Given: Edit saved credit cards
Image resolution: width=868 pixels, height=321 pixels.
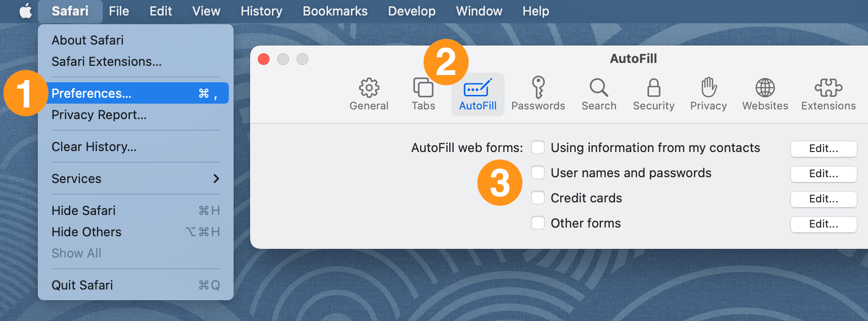Looking at the screenshot, I should point(823,199).
